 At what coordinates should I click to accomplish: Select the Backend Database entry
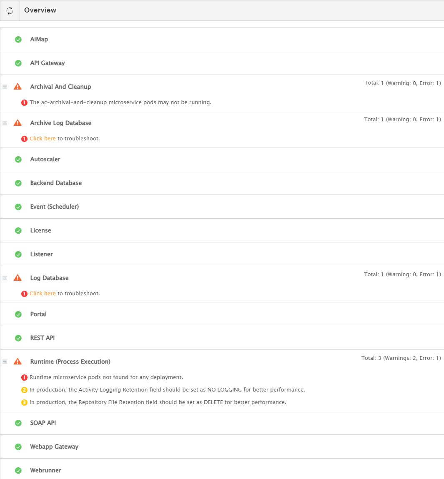[56, 183]
